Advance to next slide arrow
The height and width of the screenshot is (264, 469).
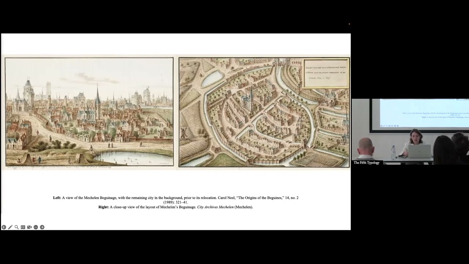pos(42,227)
